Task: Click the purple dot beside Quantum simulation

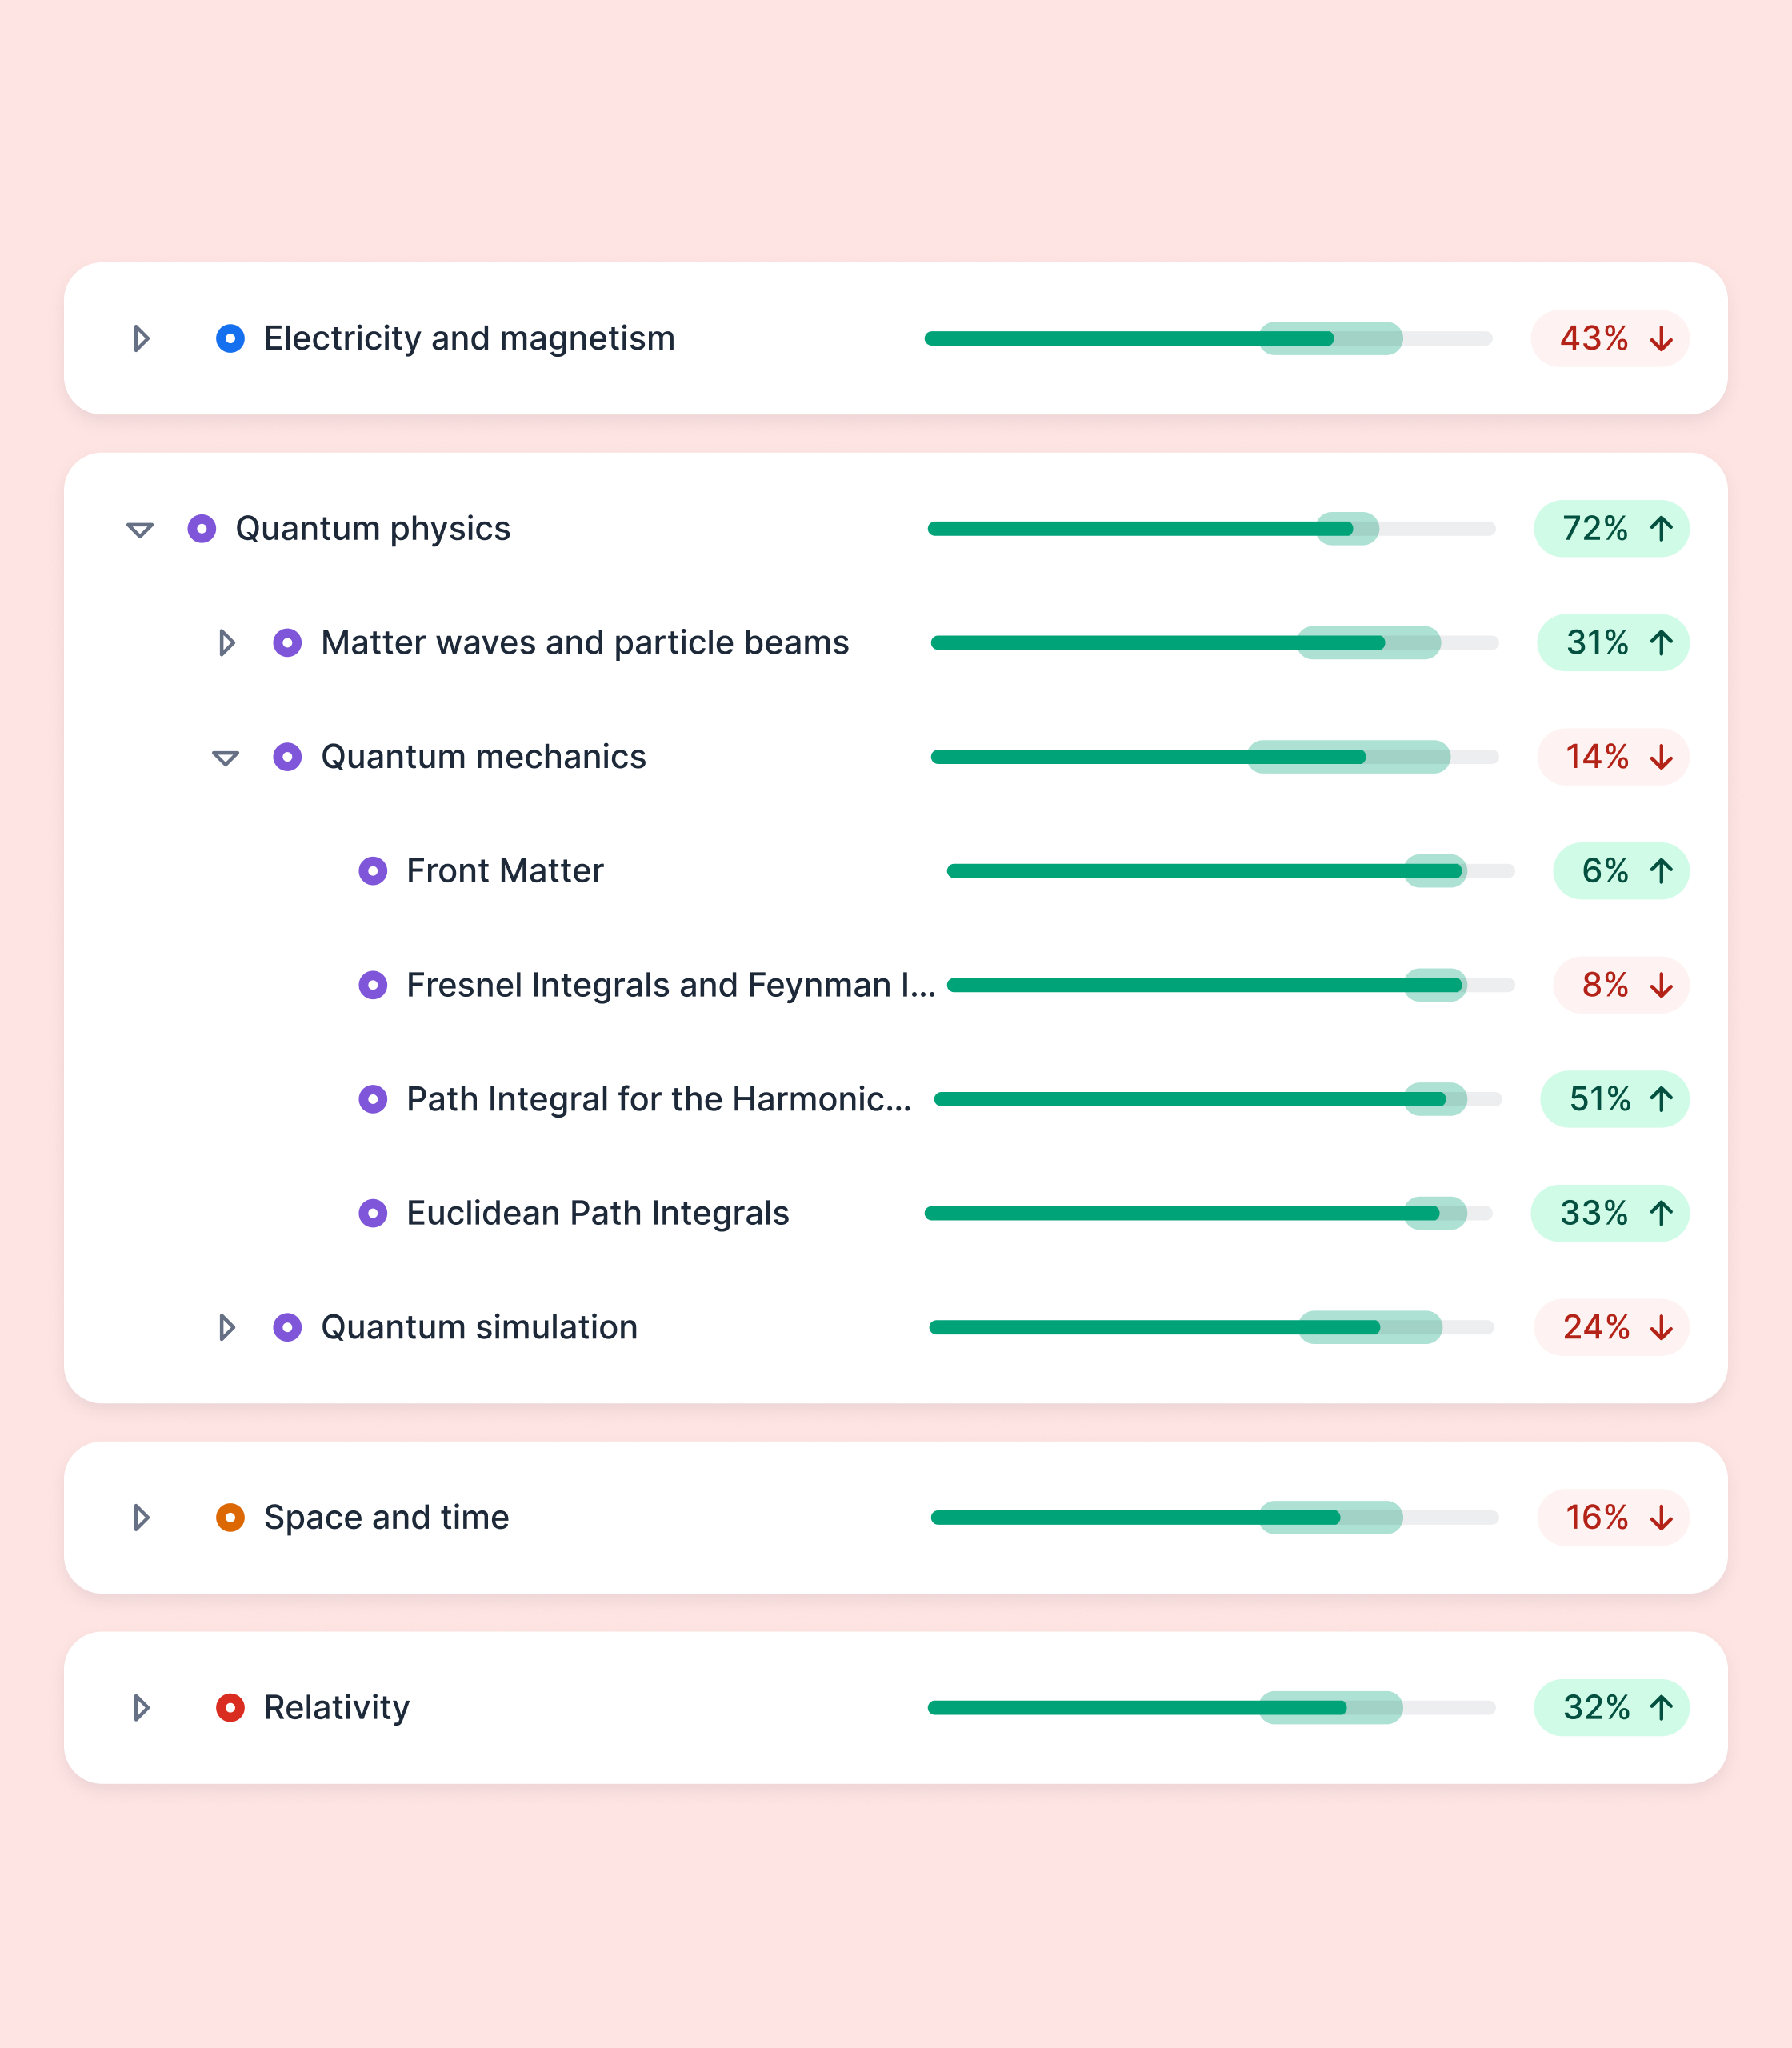Action: point(287,1328)
